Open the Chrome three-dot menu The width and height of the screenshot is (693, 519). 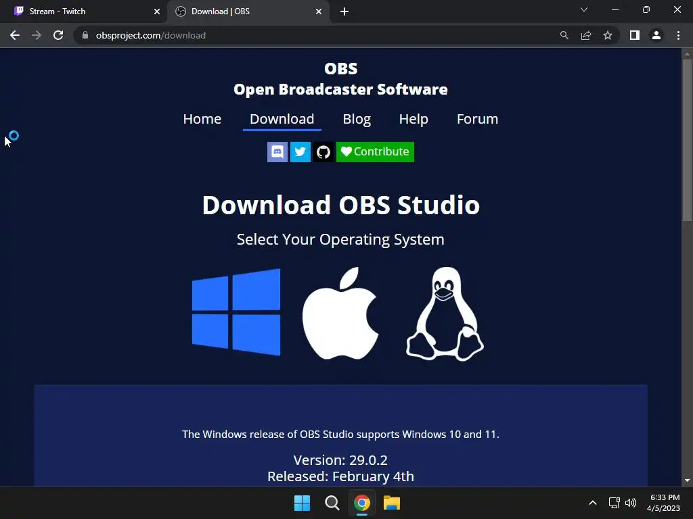click(678, 35)
